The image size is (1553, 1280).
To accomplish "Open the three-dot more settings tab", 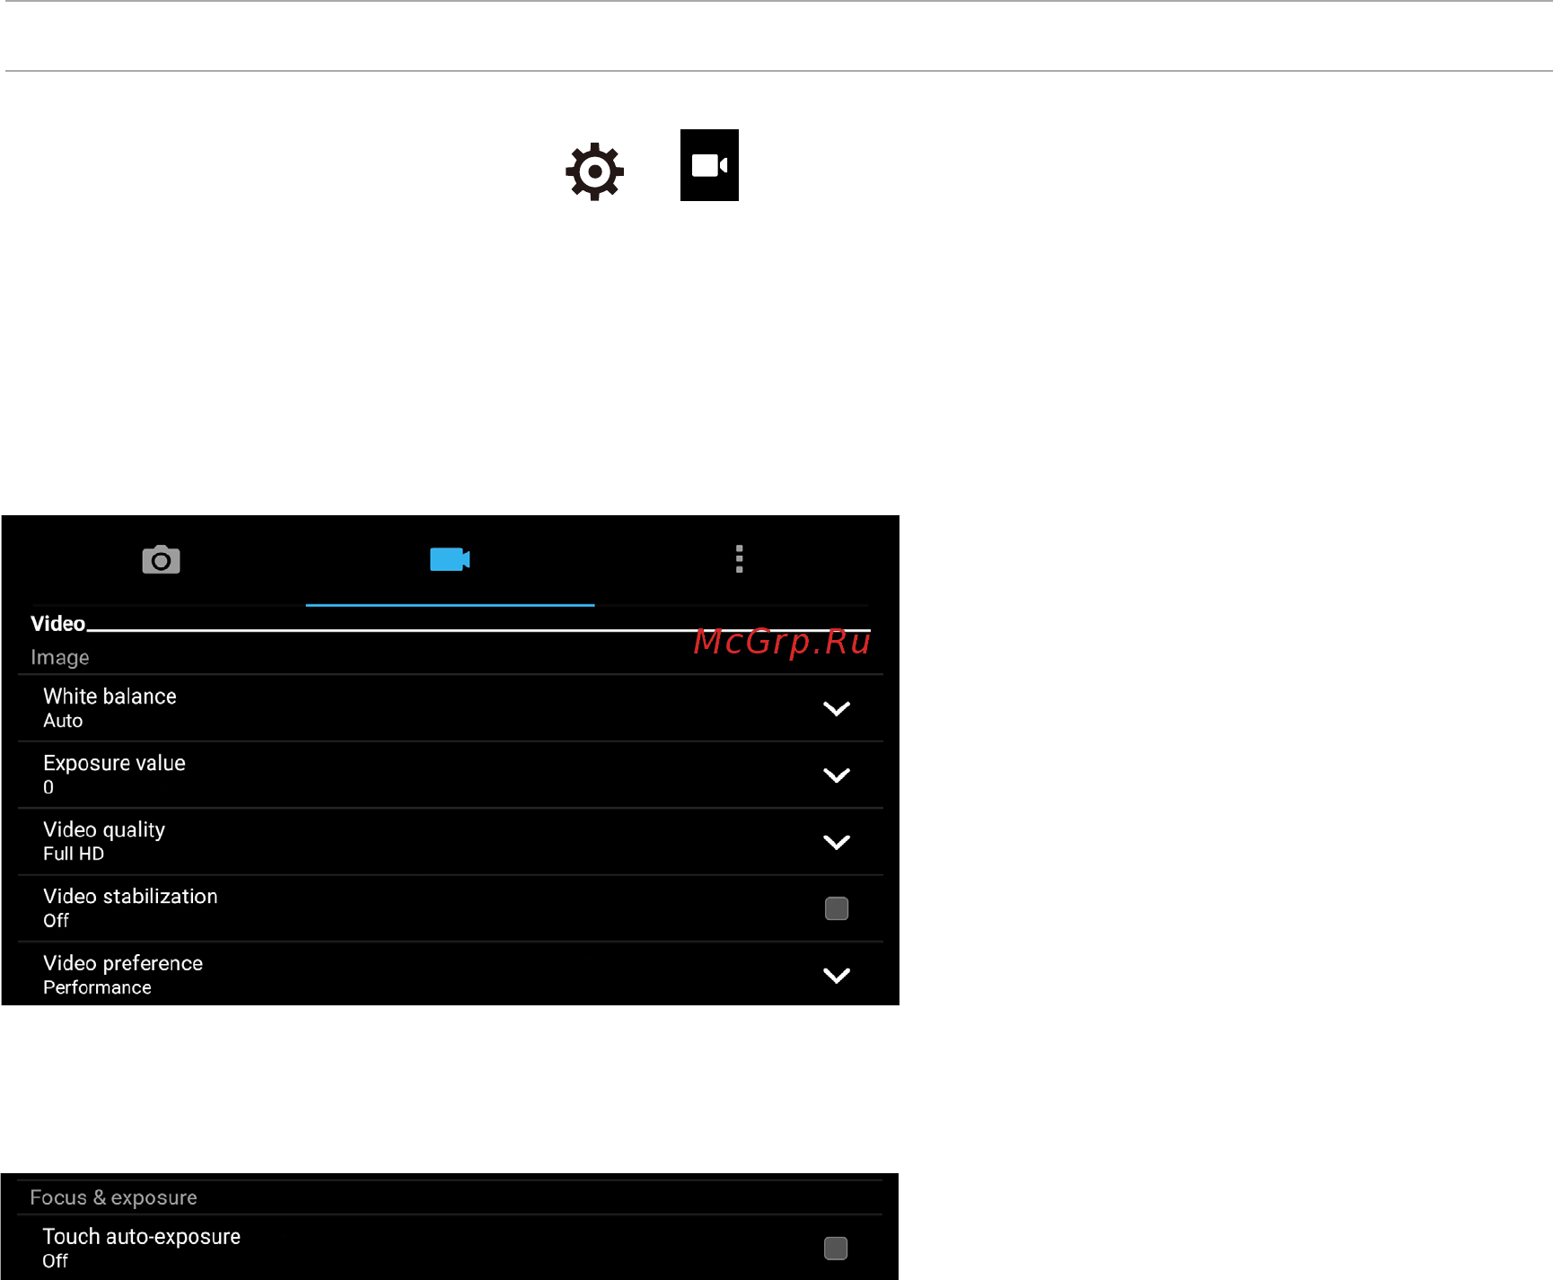I will tap(739, 558).
